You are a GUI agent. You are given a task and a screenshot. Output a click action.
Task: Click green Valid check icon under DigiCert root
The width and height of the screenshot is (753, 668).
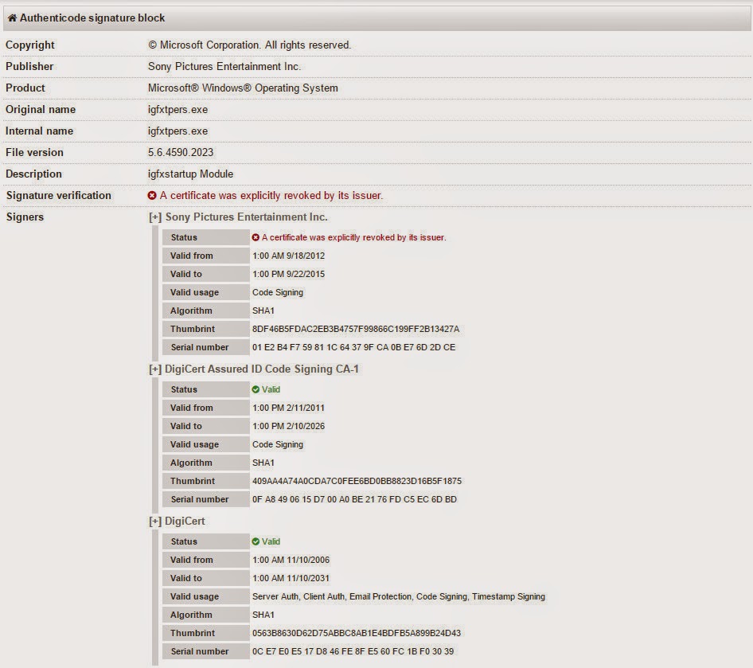coord(256,541)
